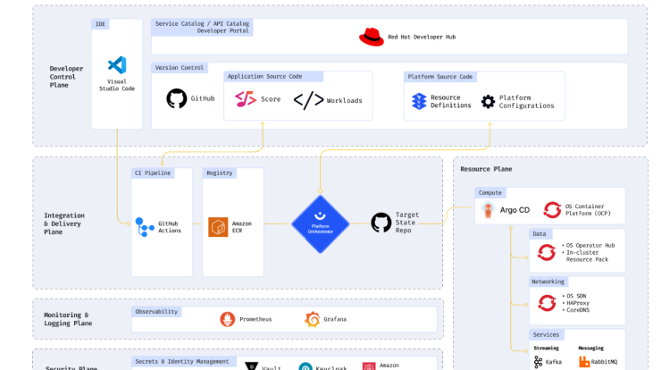Image resolution: width=661 pixels, height=370 pixels.
Task: Click the Secrets & Identity Management label
Action: 182,362
